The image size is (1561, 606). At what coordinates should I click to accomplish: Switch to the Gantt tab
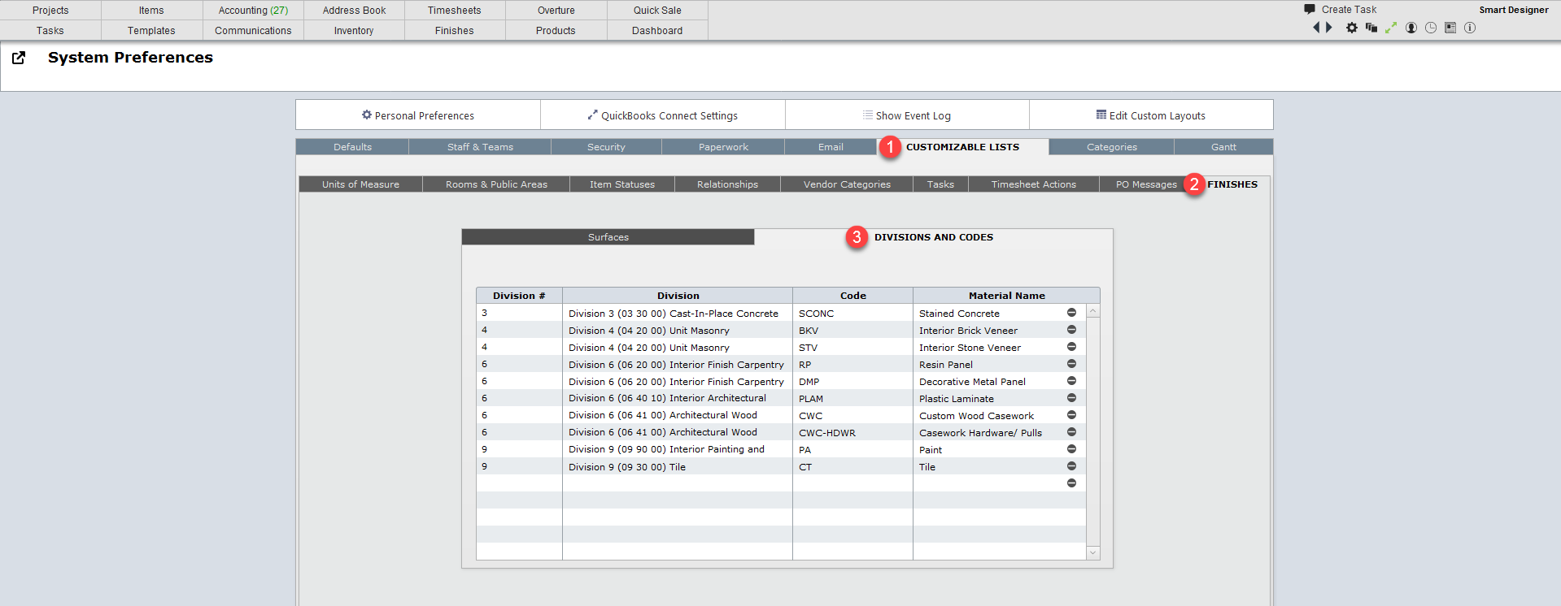pos(1223,147)
